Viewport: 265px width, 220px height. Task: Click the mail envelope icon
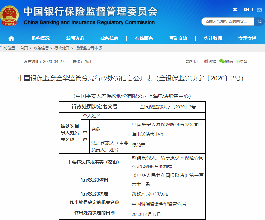point(259,10)
